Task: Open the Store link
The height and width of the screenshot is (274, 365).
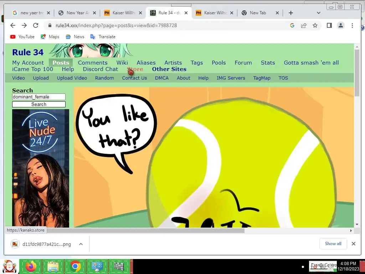Action: click(x=135, y=69)
